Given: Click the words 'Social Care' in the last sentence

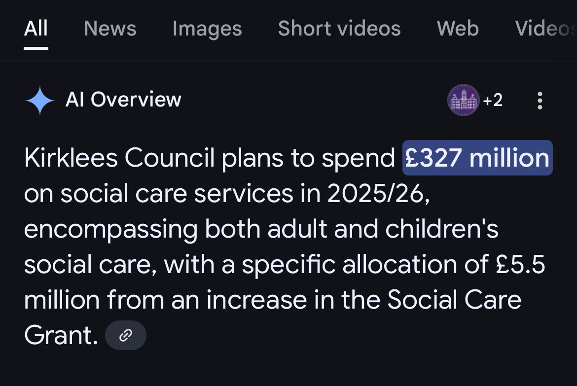Looking at the screenshot, I should [454, 300].
